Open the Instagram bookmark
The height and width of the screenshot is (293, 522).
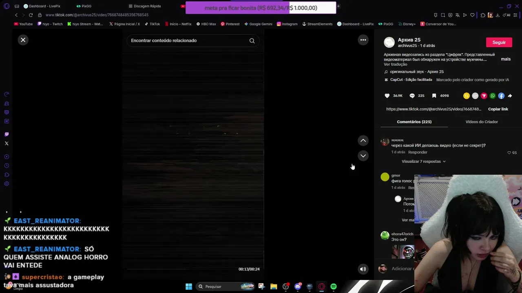(x=287, y=24)
